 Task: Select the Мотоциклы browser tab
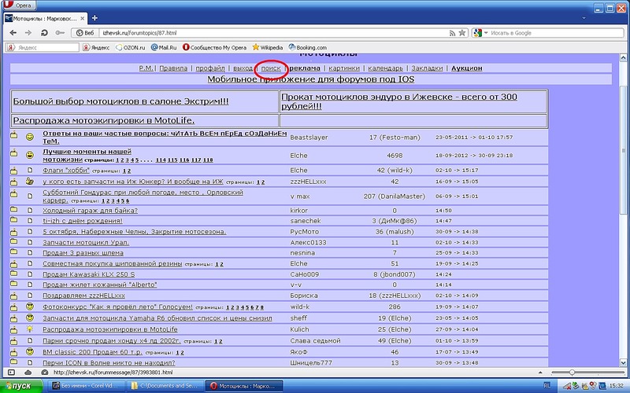click(x=43, y=19)
